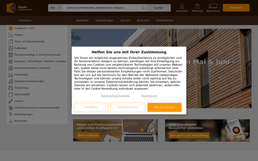The image size is (258, 161).
Task: Click the Hobelware category icon
Action: [11, 75]
